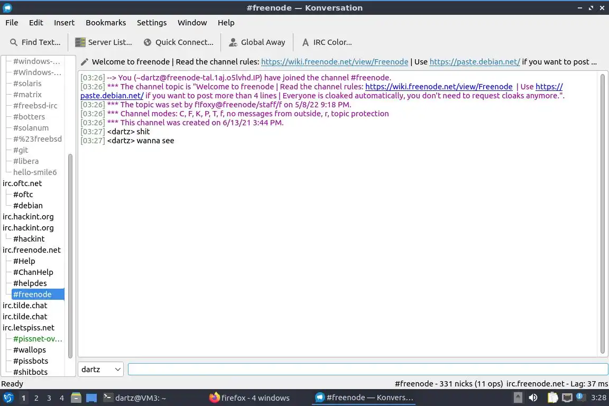The image size is (609, 406).
Task: Select #wallops channel
Action: (x=29, y=349)
